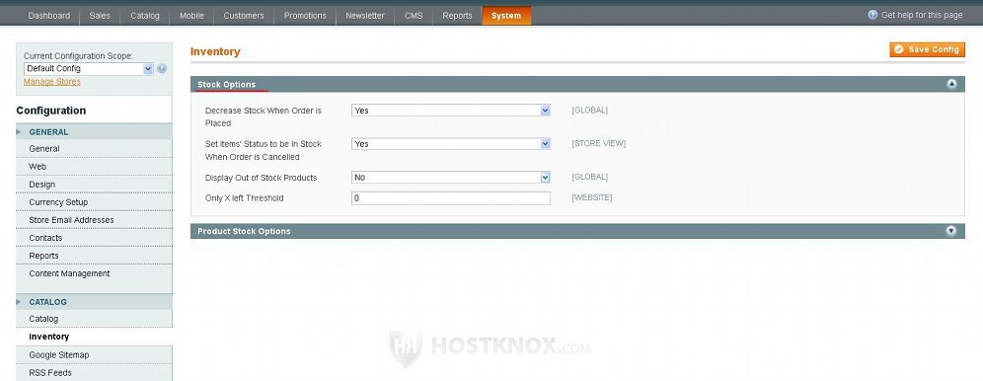Click the help icon beside the Configuration Scope dropdown
Screen dimensions: 983x381
tap(162, 68)
